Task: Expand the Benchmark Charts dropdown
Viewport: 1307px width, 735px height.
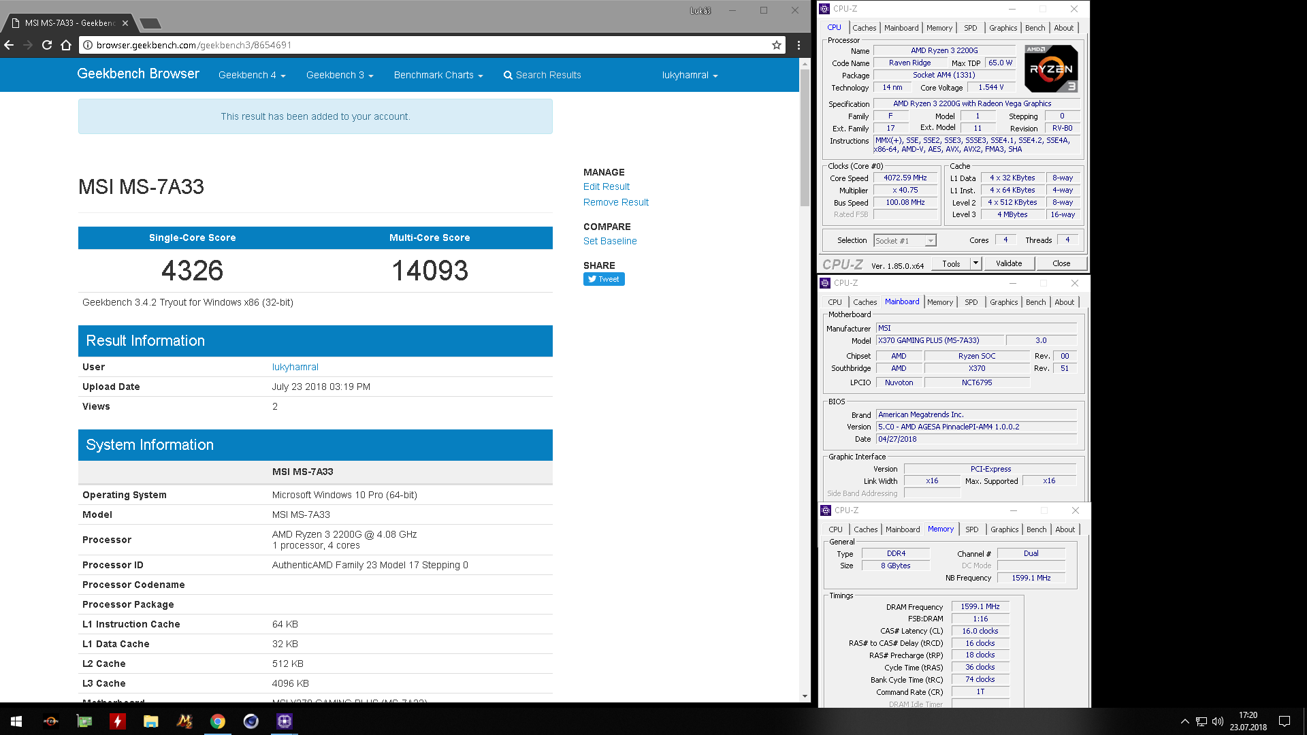Action: pos(438,76)
